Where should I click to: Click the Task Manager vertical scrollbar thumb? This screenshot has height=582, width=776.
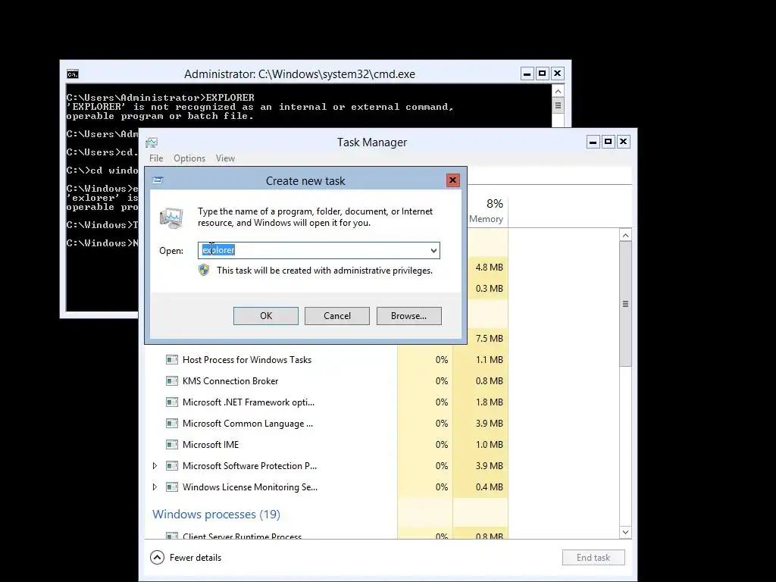coord(625,304)
